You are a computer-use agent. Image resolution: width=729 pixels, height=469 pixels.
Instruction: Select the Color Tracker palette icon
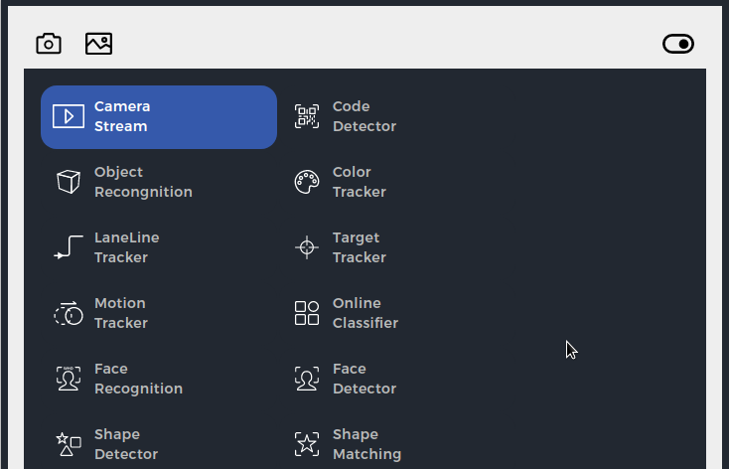(307, 182)
